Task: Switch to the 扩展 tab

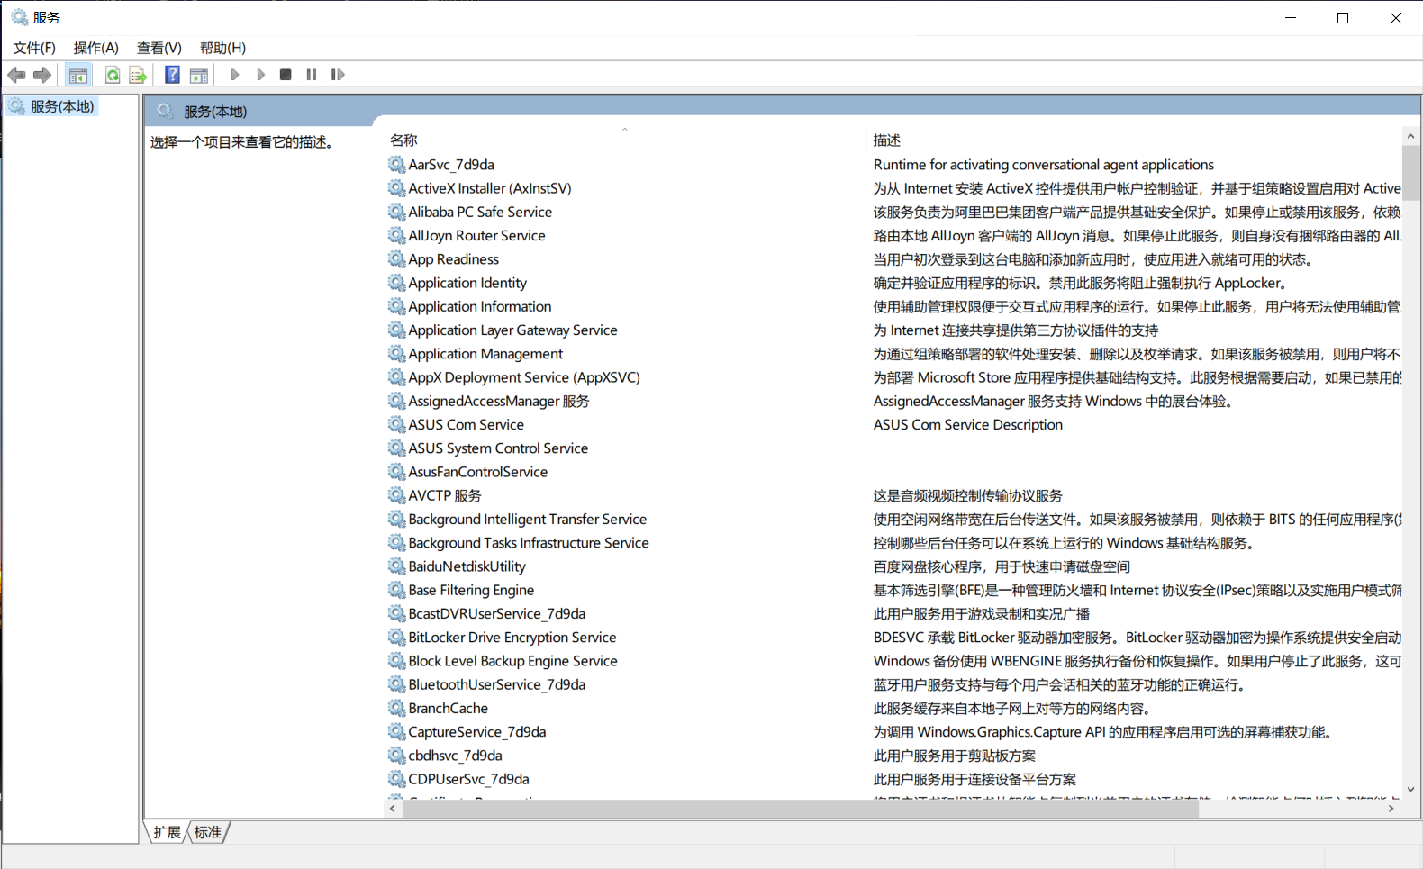Action: [167, 832]
